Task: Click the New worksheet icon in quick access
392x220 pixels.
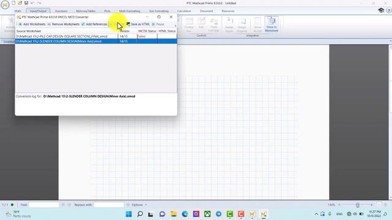Action: coord(13,3)
